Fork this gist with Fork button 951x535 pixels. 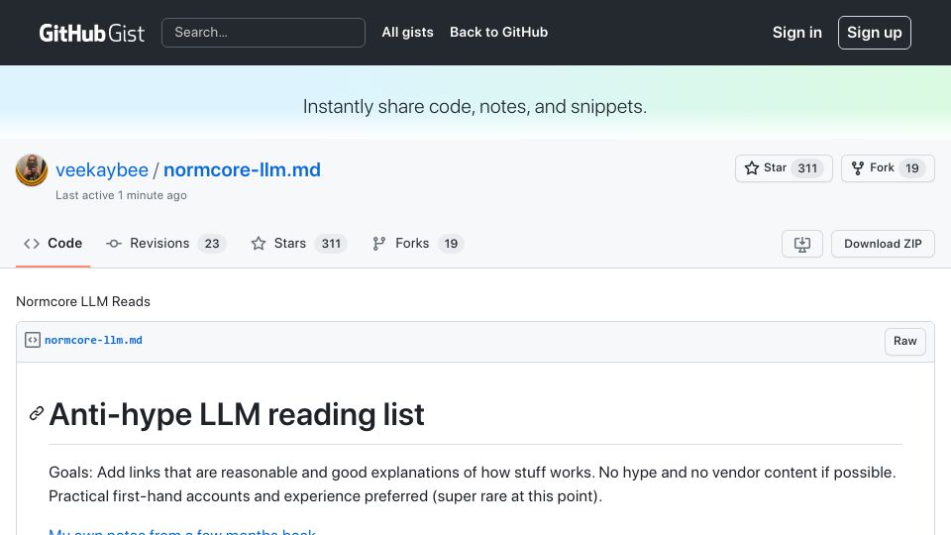[x=888, y=168]
